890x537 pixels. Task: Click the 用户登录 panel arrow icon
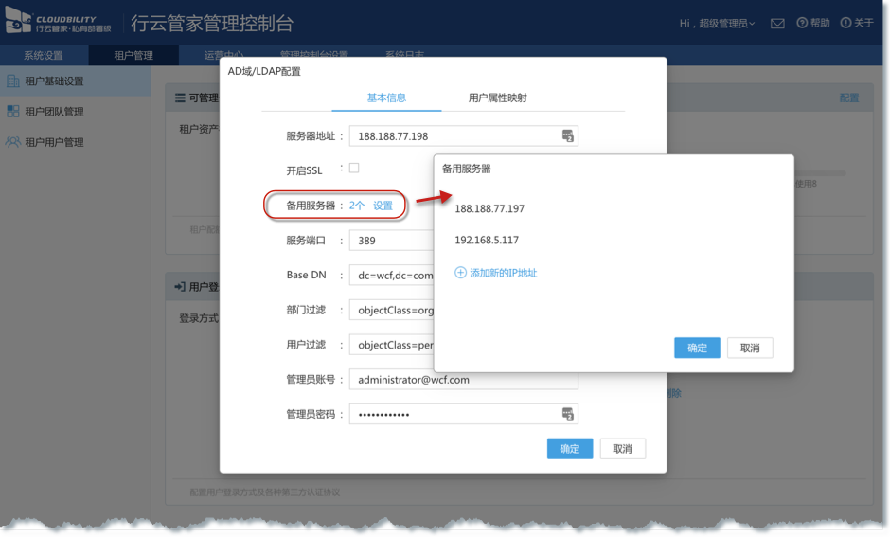click(x=179, y=287)
